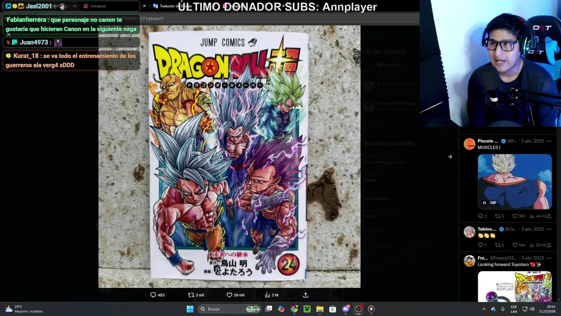Open more options on Piccolo's tweet
The height and width of the screenshot is (316, 561).
(x=549, y=141)
